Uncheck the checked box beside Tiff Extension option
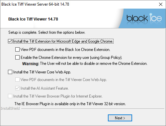Viewport: 166px width, 126px height. [10, 41]
